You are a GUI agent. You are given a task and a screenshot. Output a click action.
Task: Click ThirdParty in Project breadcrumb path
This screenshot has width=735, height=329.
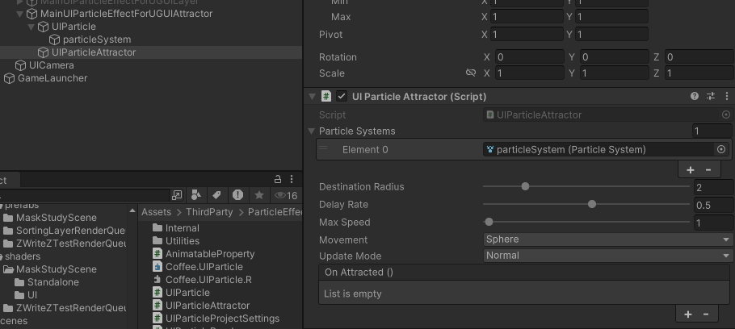[x=209, y=212]
